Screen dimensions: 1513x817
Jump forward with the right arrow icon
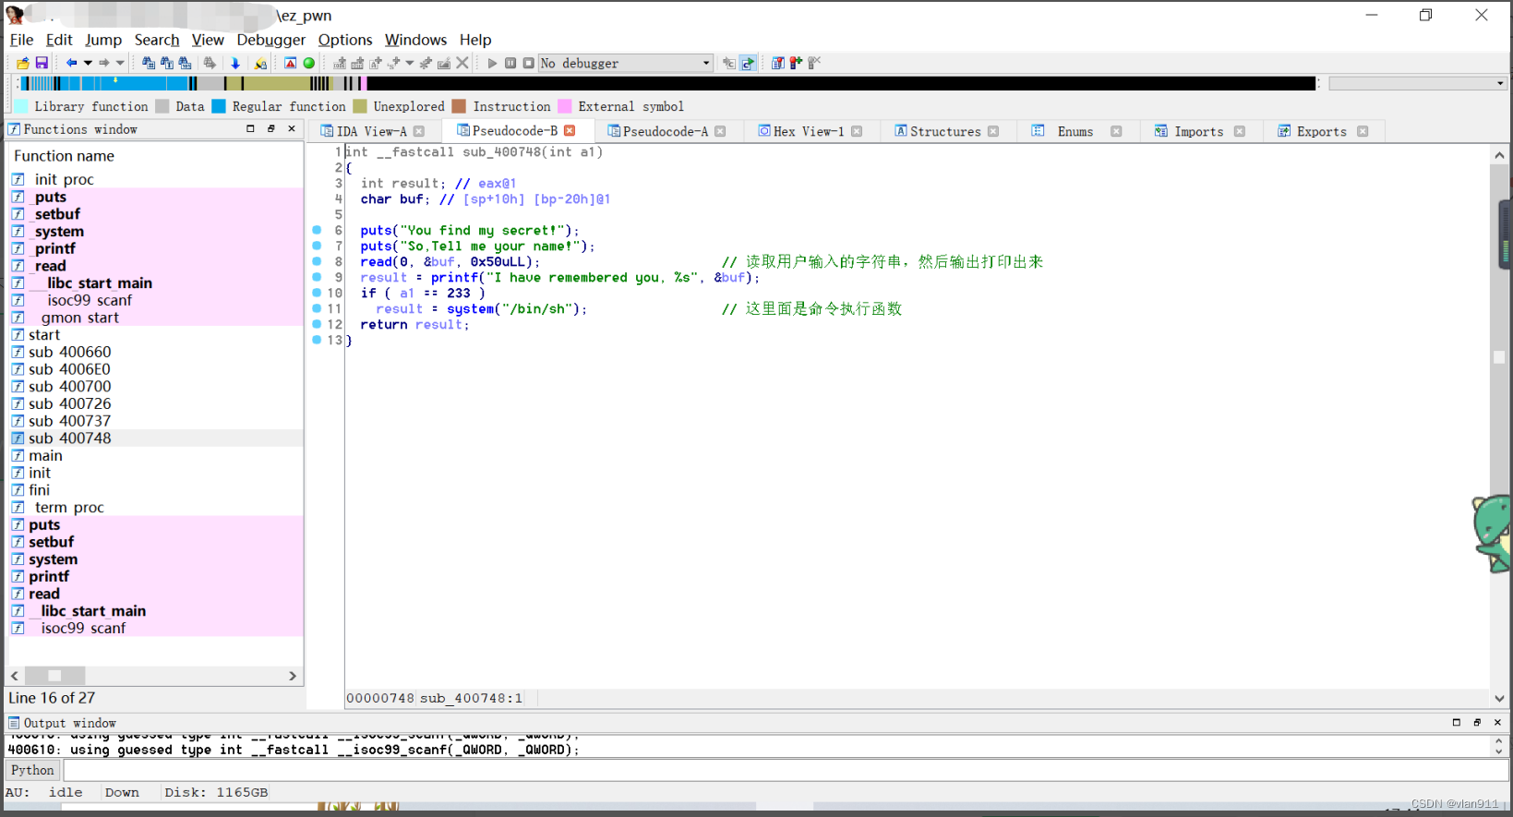point(104,63)
